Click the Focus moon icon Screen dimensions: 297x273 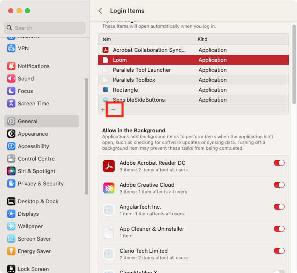11,91
